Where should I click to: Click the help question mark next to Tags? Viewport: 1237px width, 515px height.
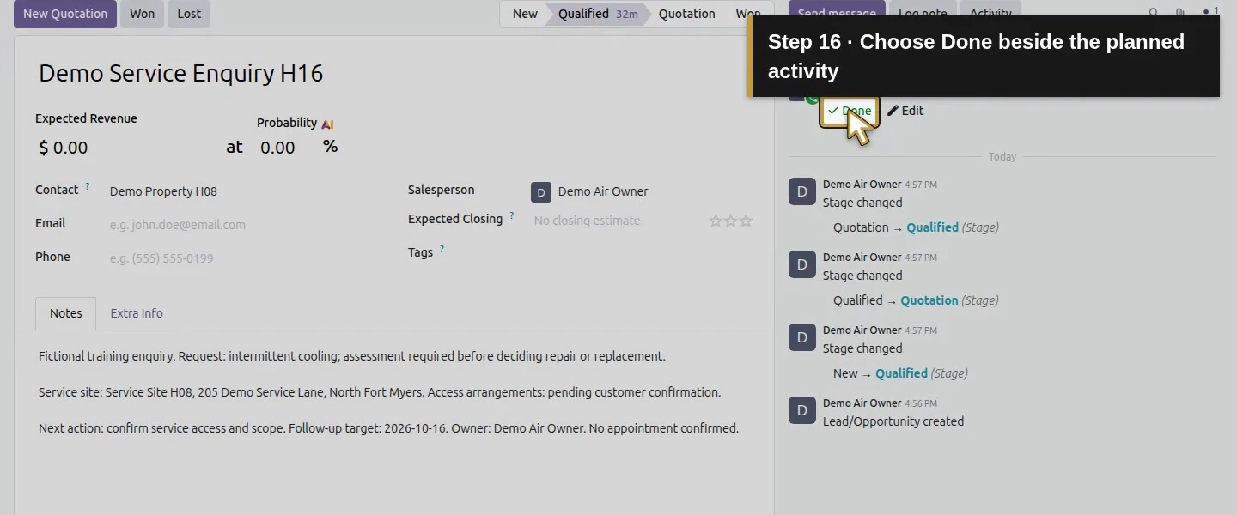442,249
